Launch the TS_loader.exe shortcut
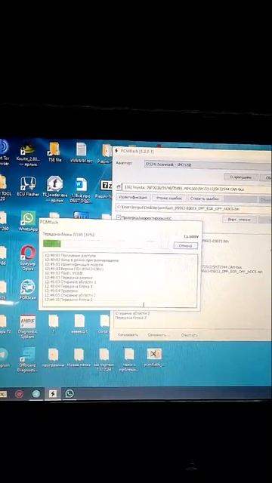Image resolution: width=272 pixels, height=483 pixels. pyautogui.click(x=55, y=188)
